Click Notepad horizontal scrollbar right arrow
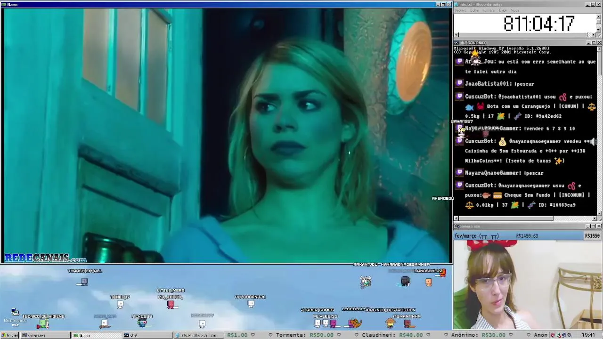 click(594, 35)
